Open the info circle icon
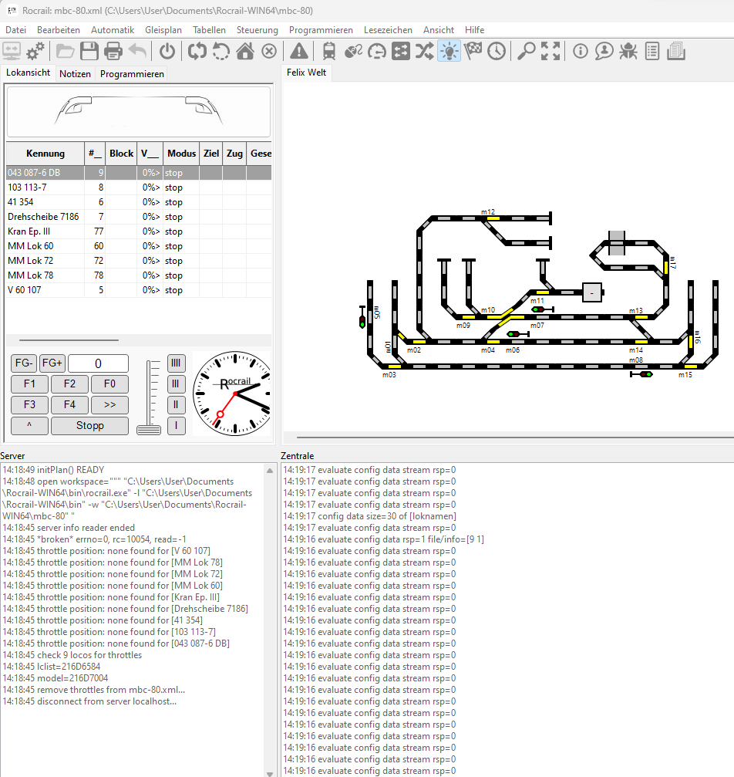The height and width of the screenshot is (777, 734). click(581, 51)
